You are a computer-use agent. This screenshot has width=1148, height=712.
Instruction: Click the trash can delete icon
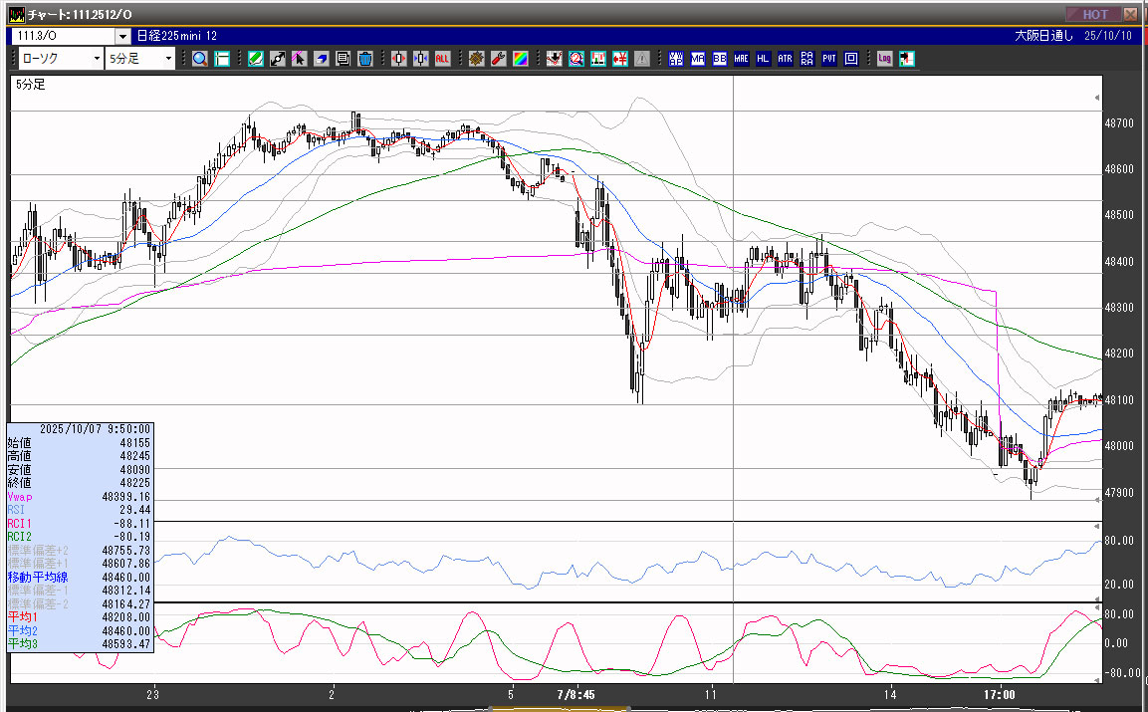coord(364,59)
